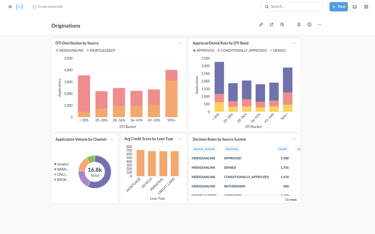Sort by count column header

pyautogui.click(x=282, y=149)
